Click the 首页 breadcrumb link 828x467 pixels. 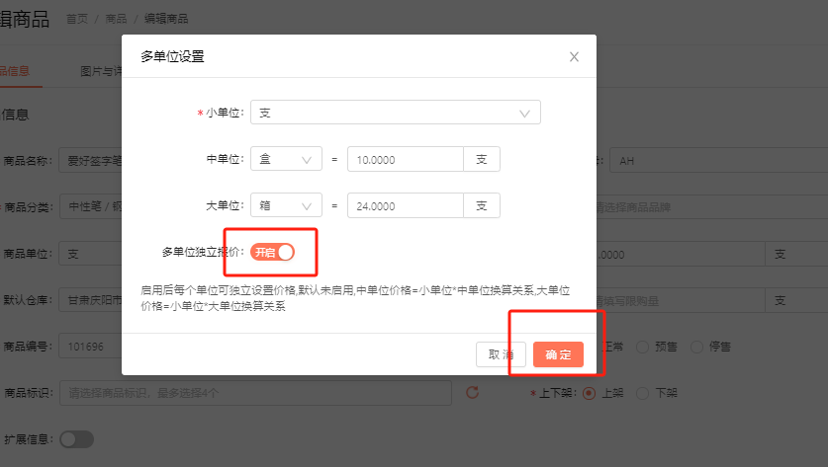click(77, 19)
